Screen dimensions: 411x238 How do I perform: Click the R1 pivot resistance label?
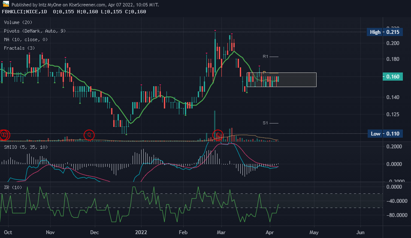click(266, 57)
